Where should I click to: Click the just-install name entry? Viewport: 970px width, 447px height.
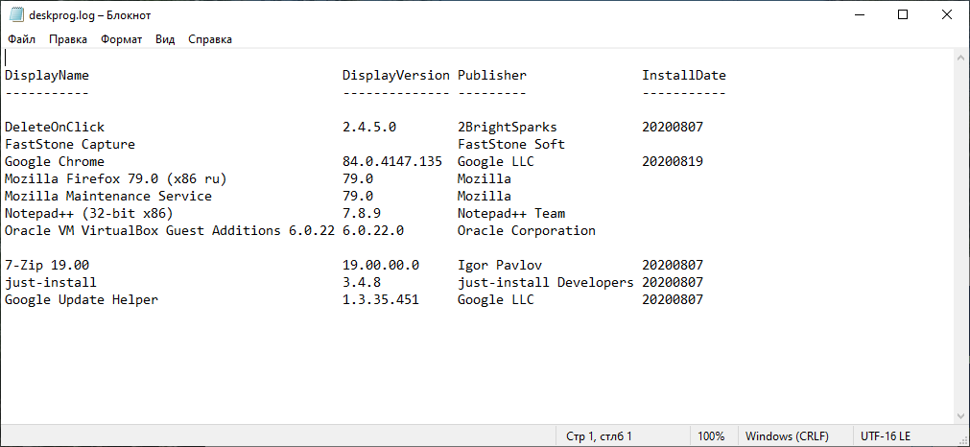coord(51,283)
